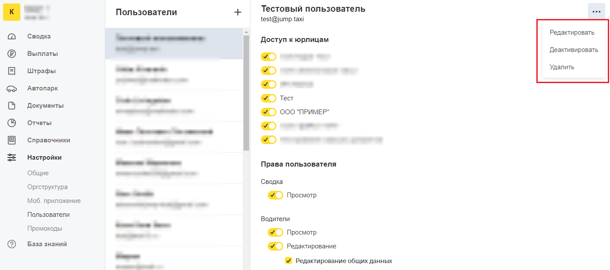Collapse the Настройки sidebar section
This screenshot has width=610, height=270.
(44, 157)
